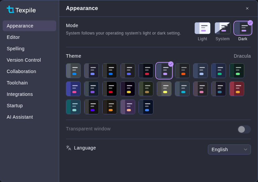Pick the purple theme with peach accent
The width and height of the screenshot is (258, 182).
(128, 107)
